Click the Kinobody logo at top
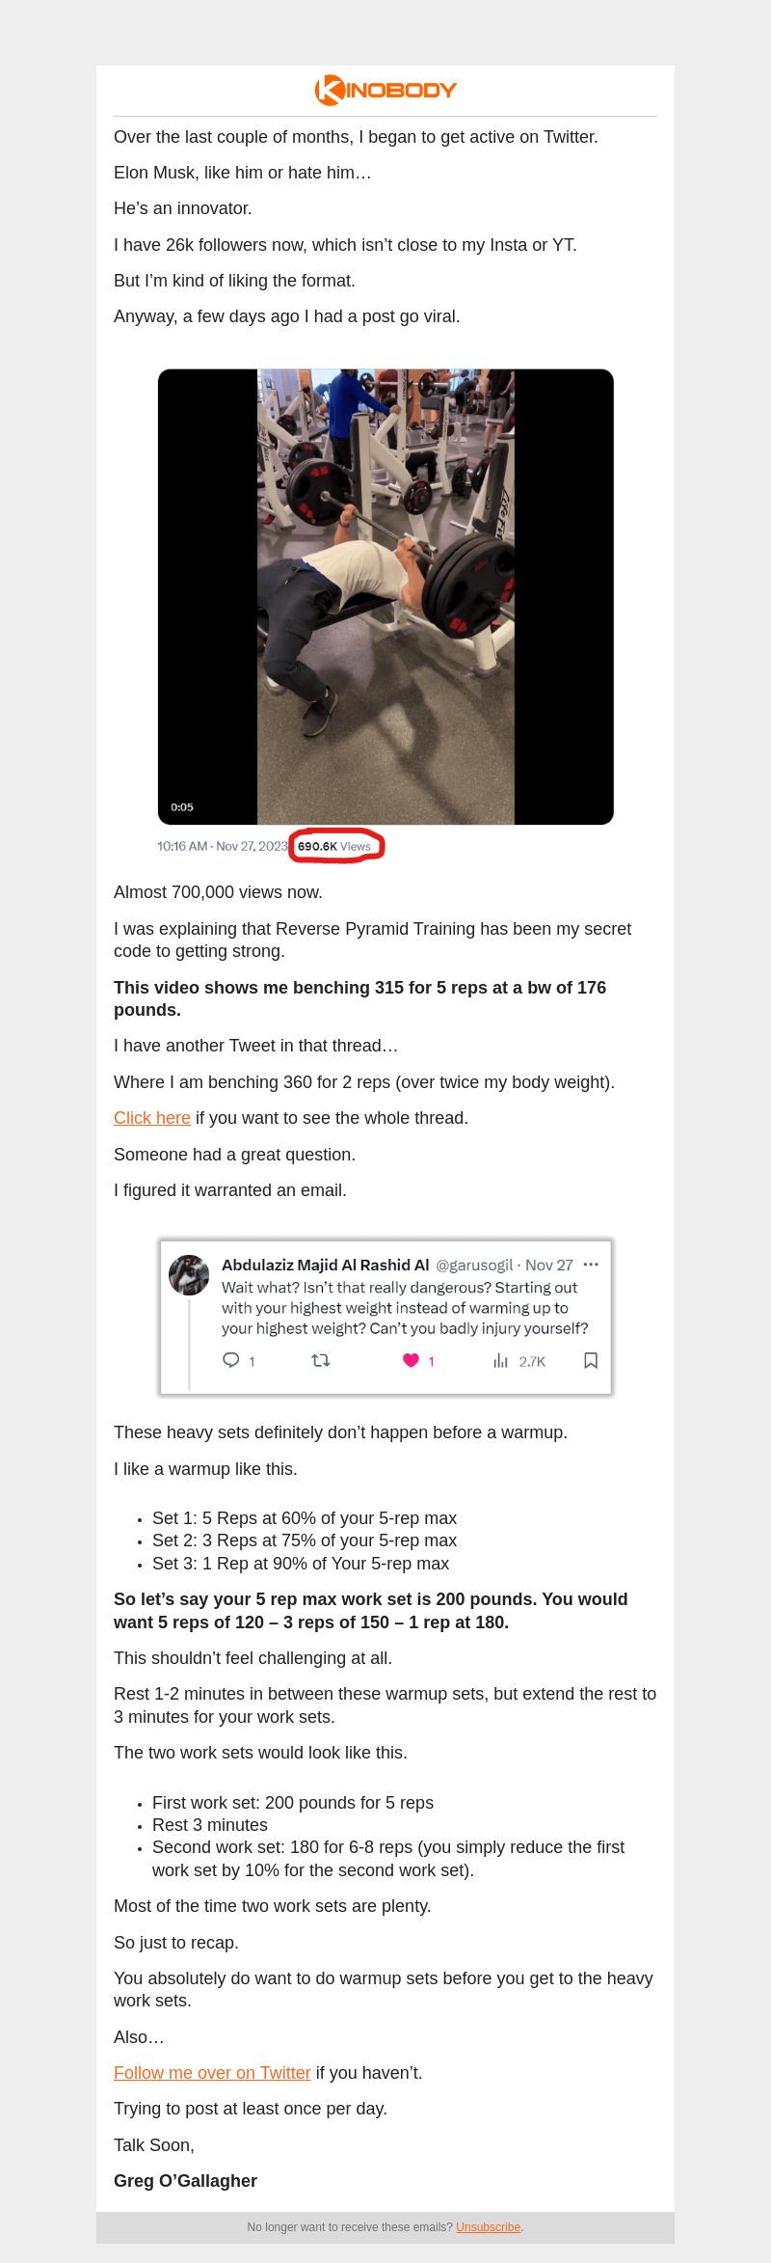771x2263 pixels. pos(385,90)
